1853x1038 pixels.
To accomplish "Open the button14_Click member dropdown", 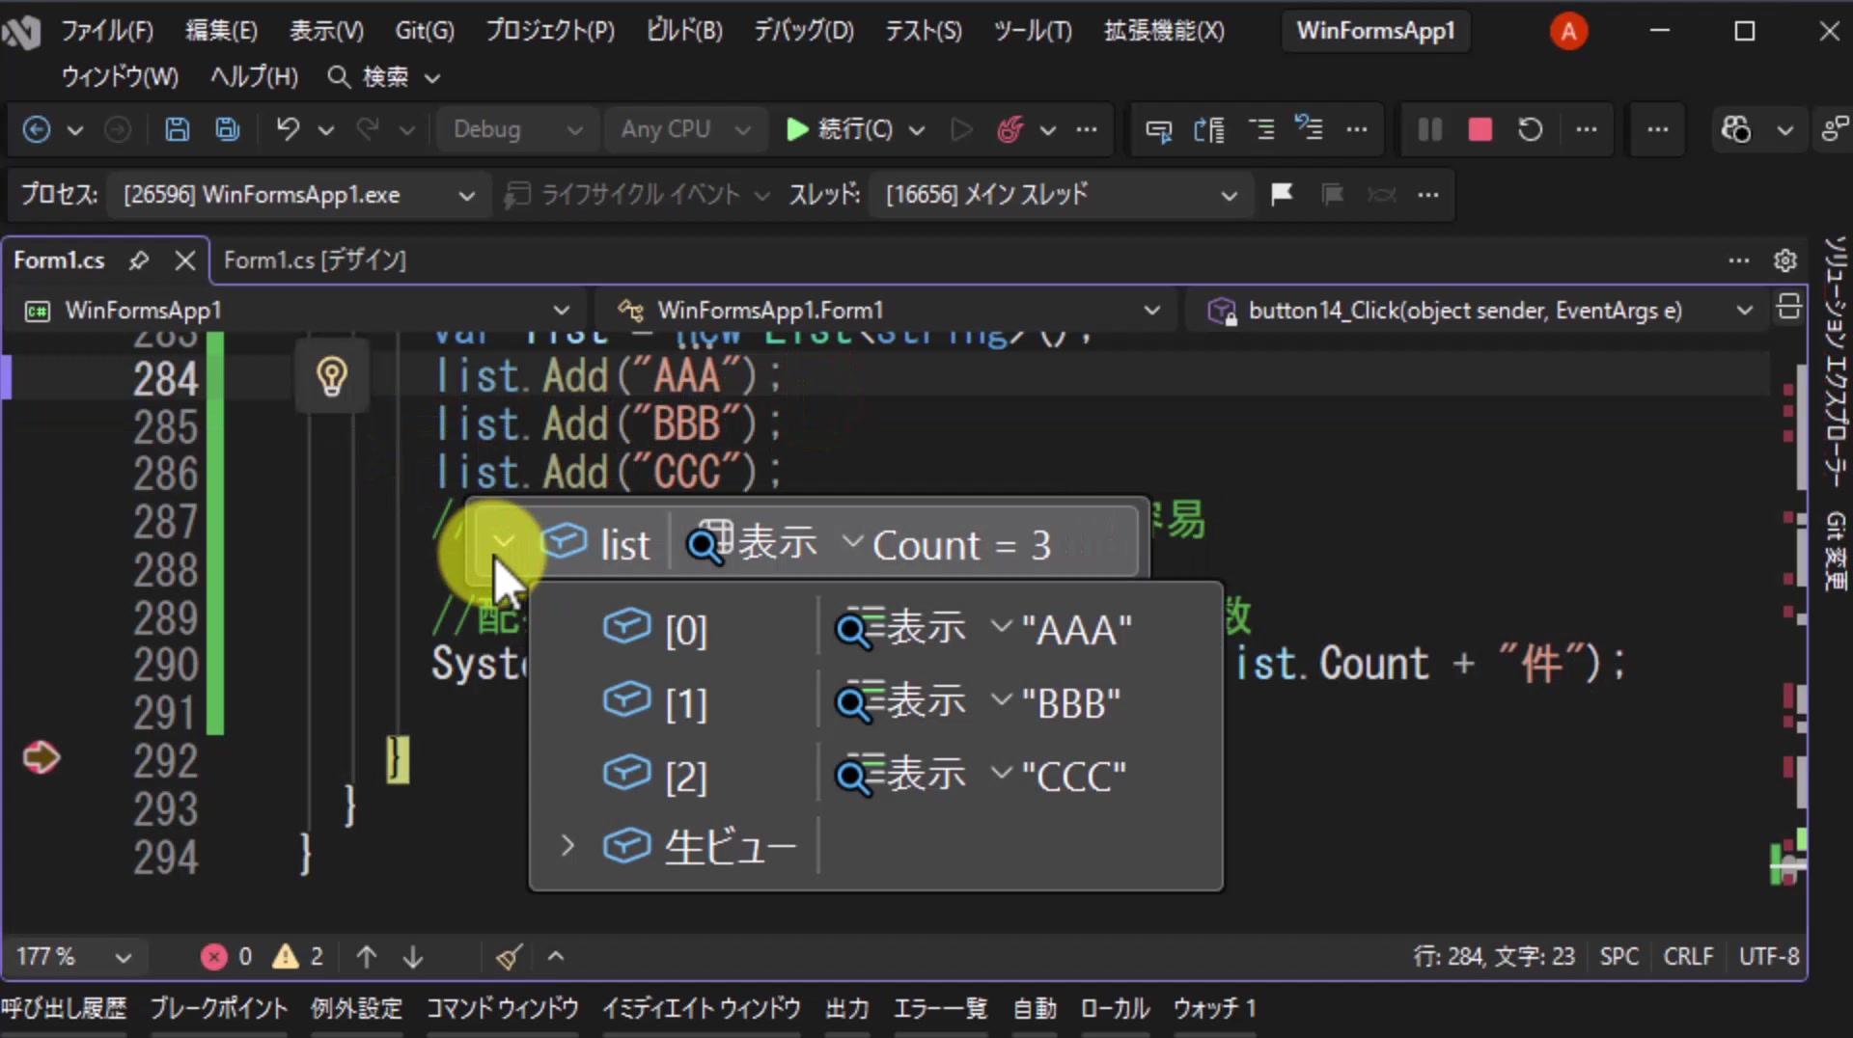I will point(1476,311).
